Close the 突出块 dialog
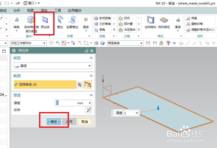 click(x=92, y=51)
